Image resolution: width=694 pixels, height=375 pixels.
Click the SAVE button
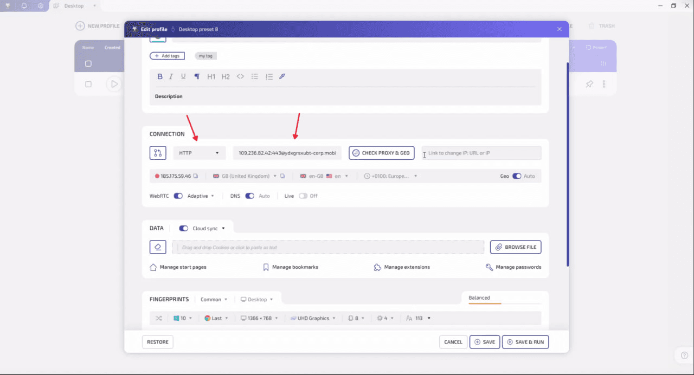tap(485, 342)
